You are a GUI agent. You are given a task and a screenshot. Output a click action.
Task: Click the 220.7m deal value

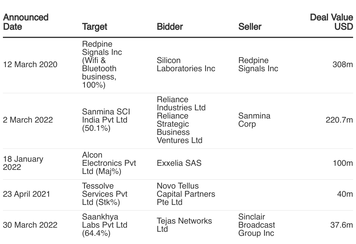[339, 120]
